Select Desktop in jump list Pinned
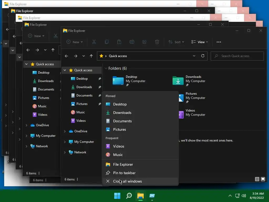 click(140, 104)
